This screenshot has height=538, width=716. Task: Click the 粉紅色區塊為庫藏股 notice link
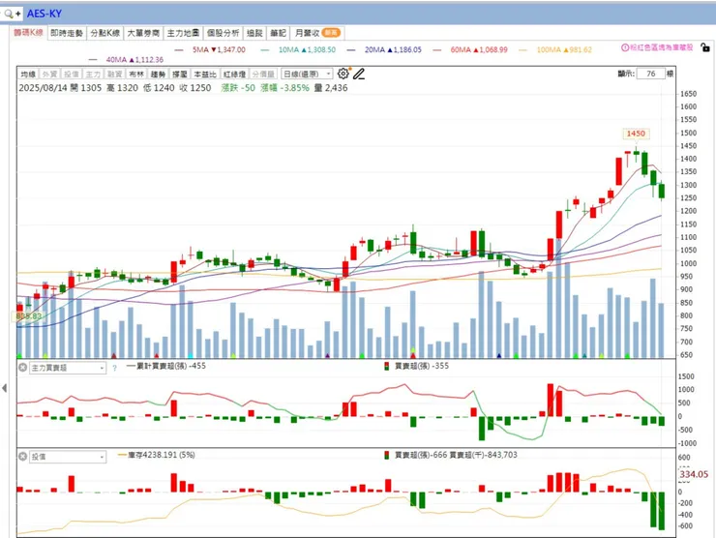pyautogui.click(x=661, y=47)
